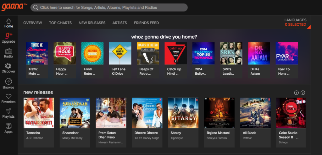Go to previous new releases arrow

pos(296,93)
